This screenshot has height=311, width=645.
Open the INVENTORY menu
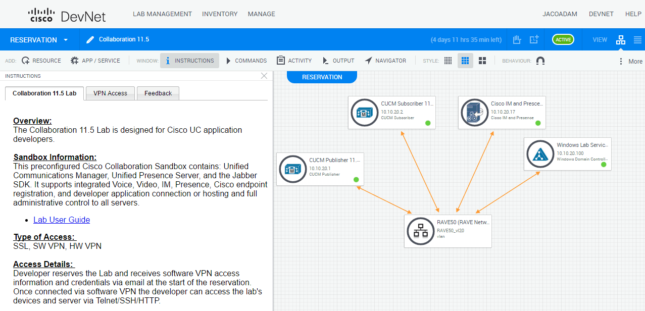[220, 14]
